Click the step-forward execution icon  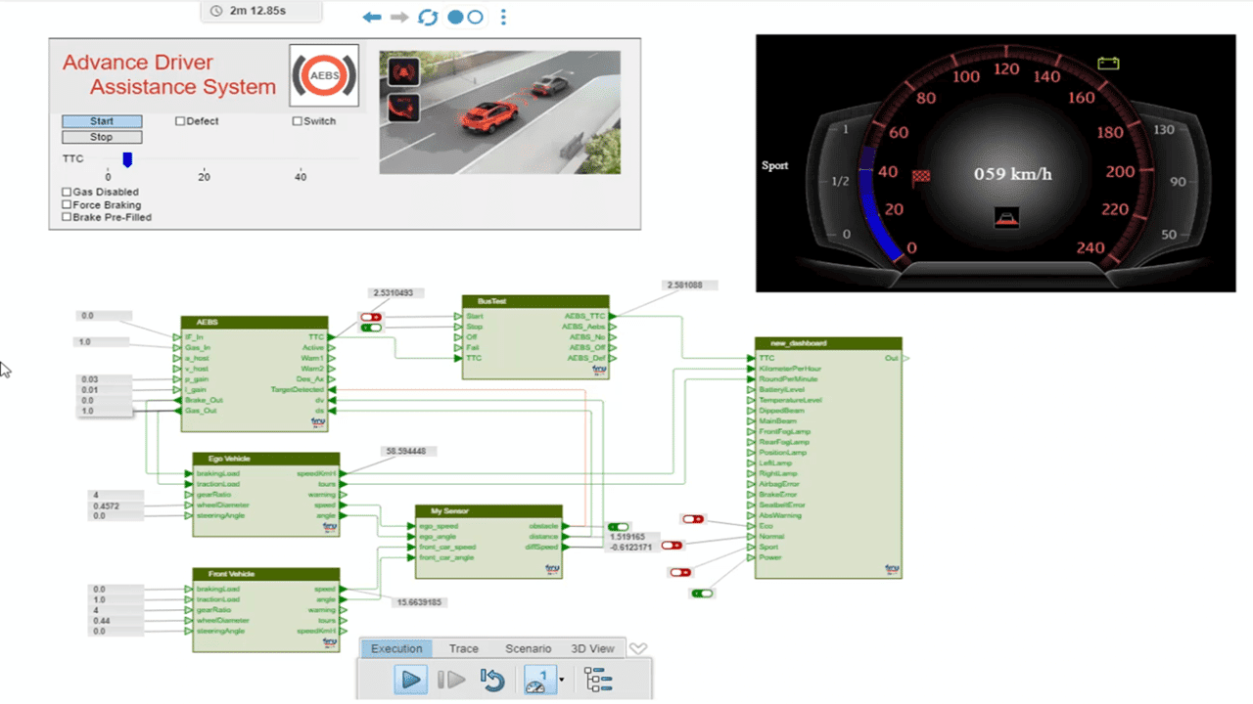(451, 680)
